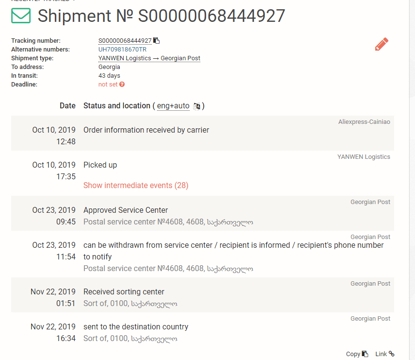Click the tracking number S00000068444927 text
The height and width of the screenshot is (360, 415).
(125, 41)
